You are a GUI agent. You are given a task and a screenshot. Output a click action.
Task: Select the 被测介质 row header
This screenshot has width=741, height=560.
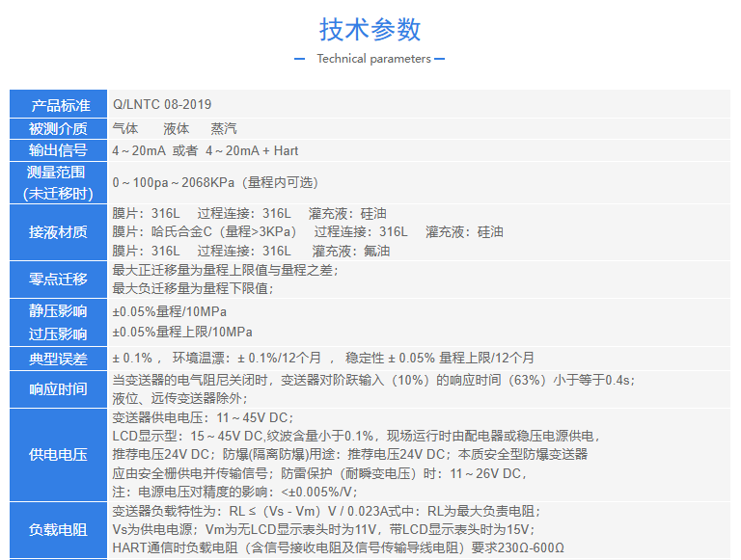pyautogui.click(x=59, y=128)
